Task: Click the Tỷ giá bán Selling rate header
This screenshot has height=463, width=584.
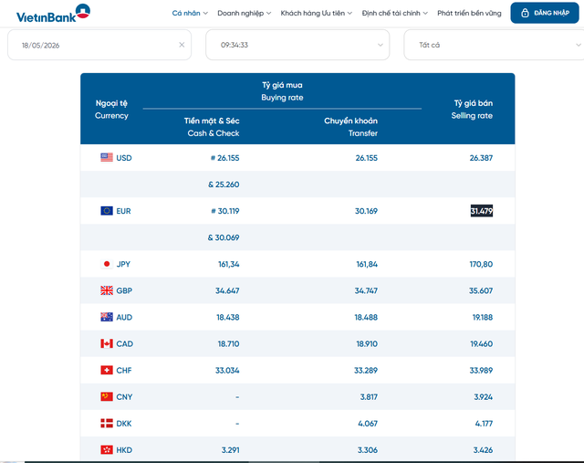Action: pos(472,110)
